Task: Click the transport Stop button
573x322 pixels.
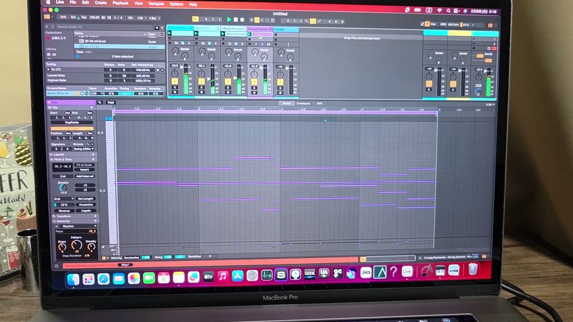Action: coord(236,20)
